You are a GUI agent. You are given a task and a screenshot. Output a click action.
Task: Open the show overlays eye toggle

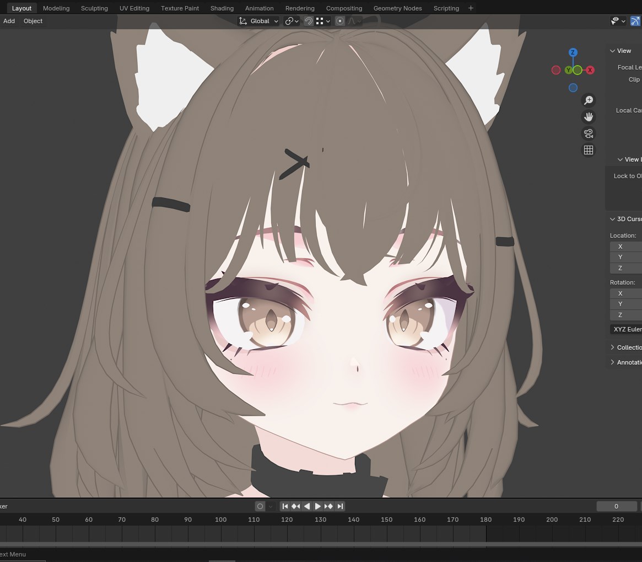point(615,21)
